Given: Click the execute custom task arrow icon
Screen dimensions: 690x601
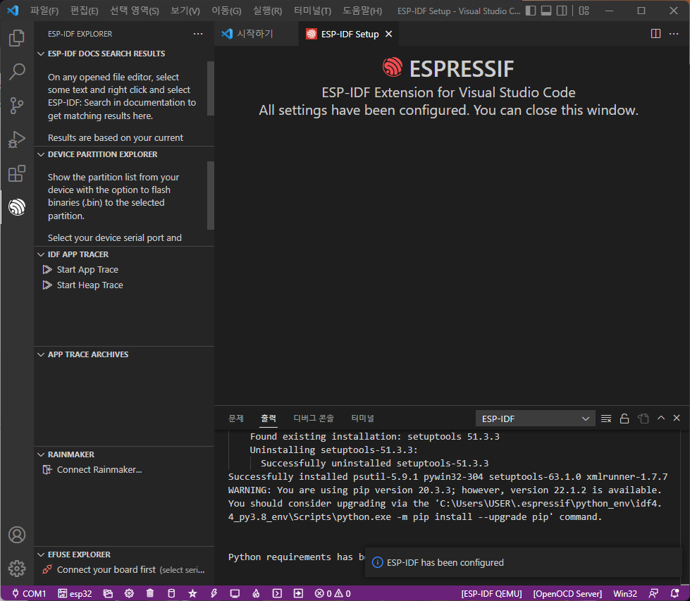Looking at the screenshot, I should pos(298,593).
